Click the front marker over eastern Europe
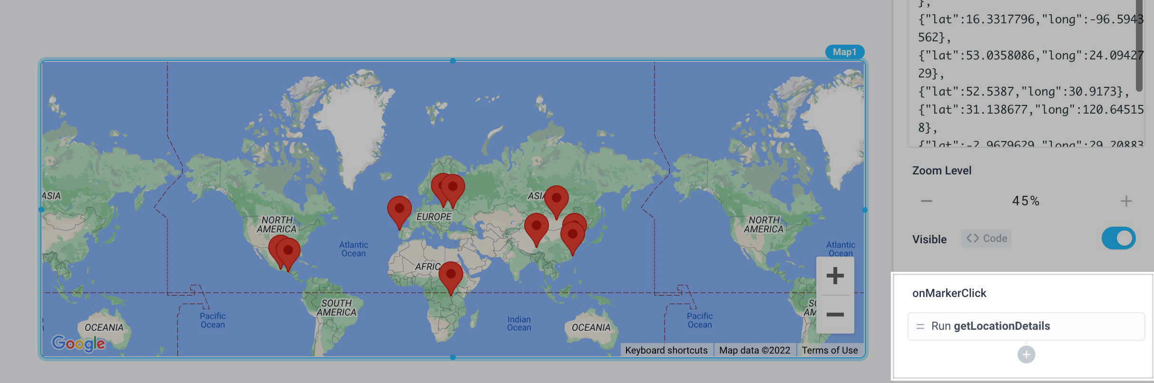Viewport: 1154px width, 383px height. pos(452,191)
